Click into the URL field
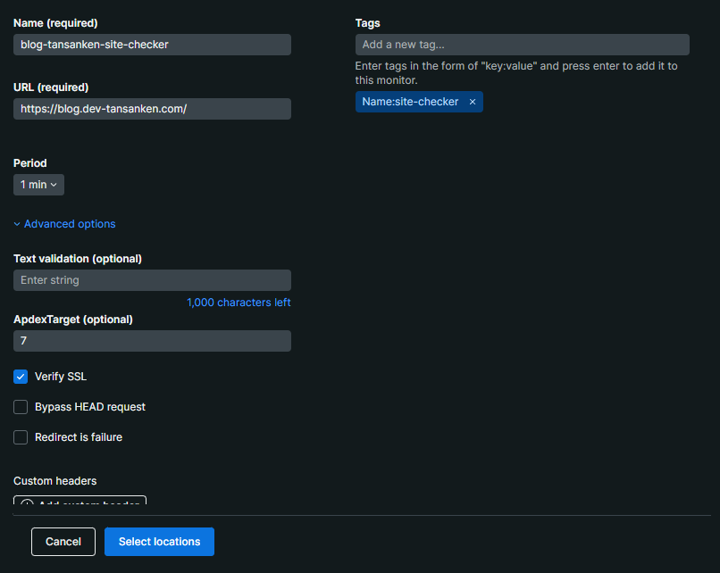720x573 pixels. click(x=152, y=109)
